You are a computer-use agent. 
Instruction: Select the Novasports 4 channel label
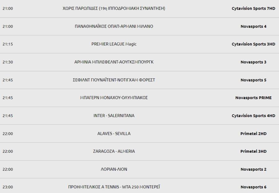click(253, 26)
